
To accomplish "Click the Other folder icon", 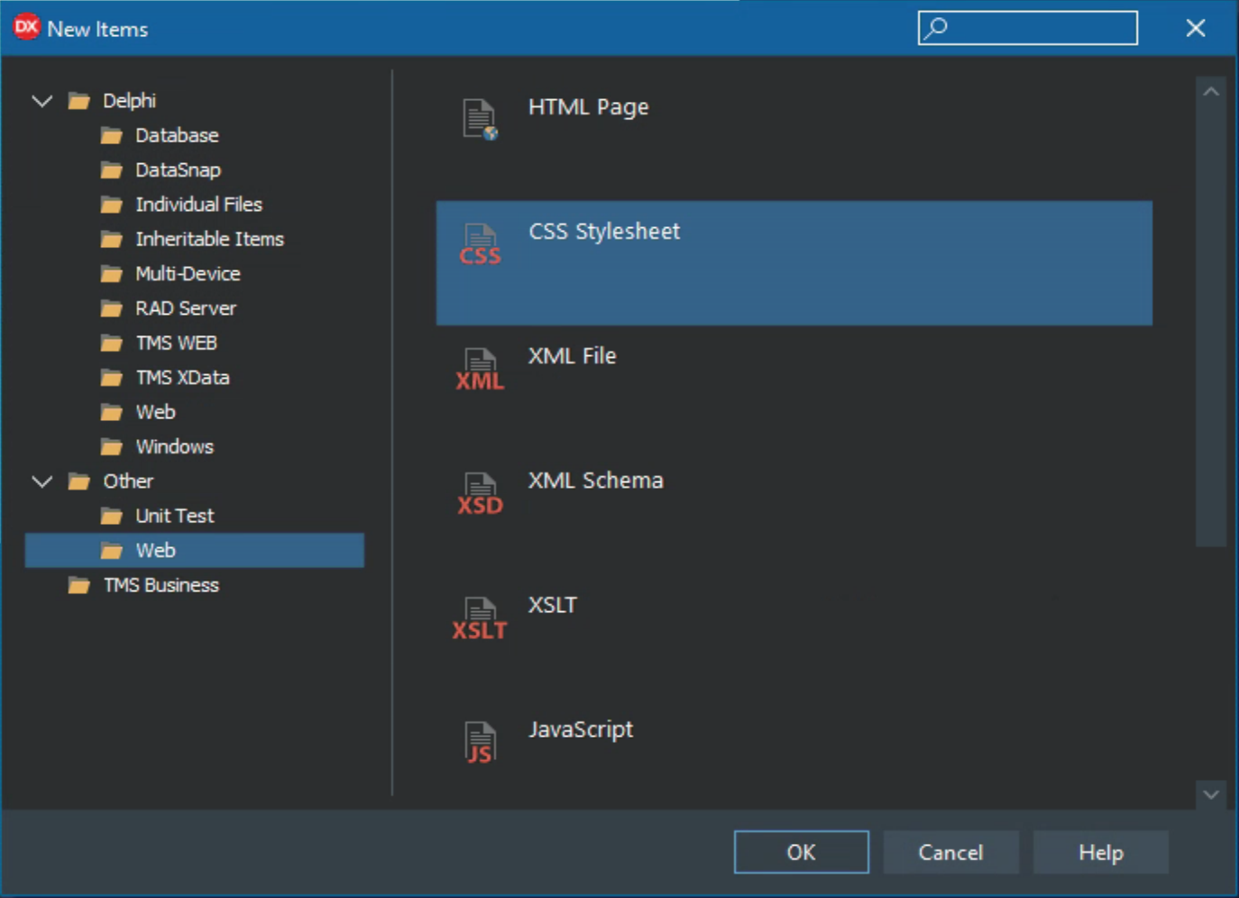I will pos(79,481).
